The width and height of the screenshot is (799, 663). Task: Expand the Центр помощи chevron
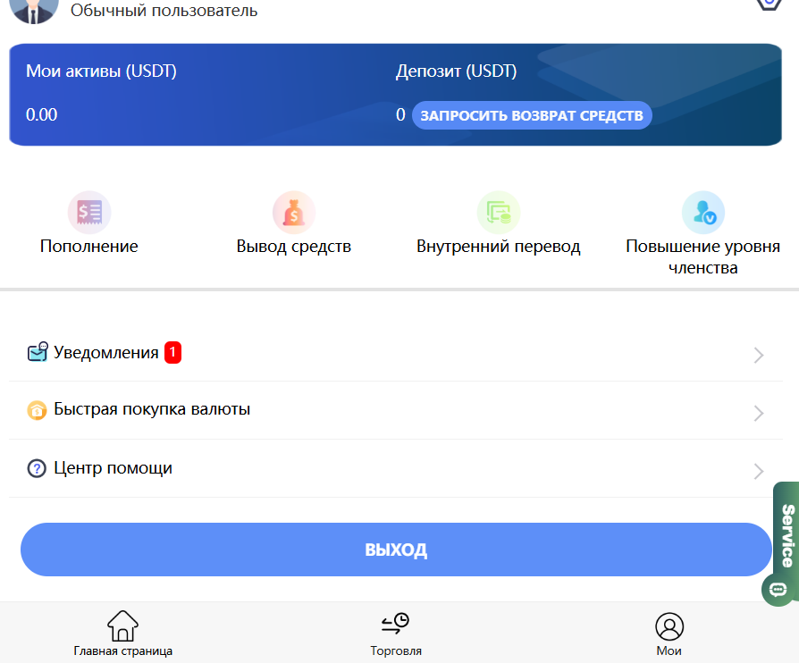(759, 471)
